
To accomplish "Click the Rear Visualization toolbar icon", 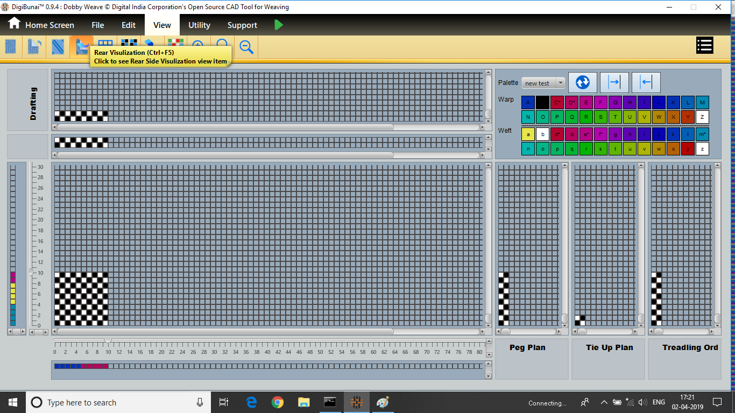I will click(x=82, y=46).
